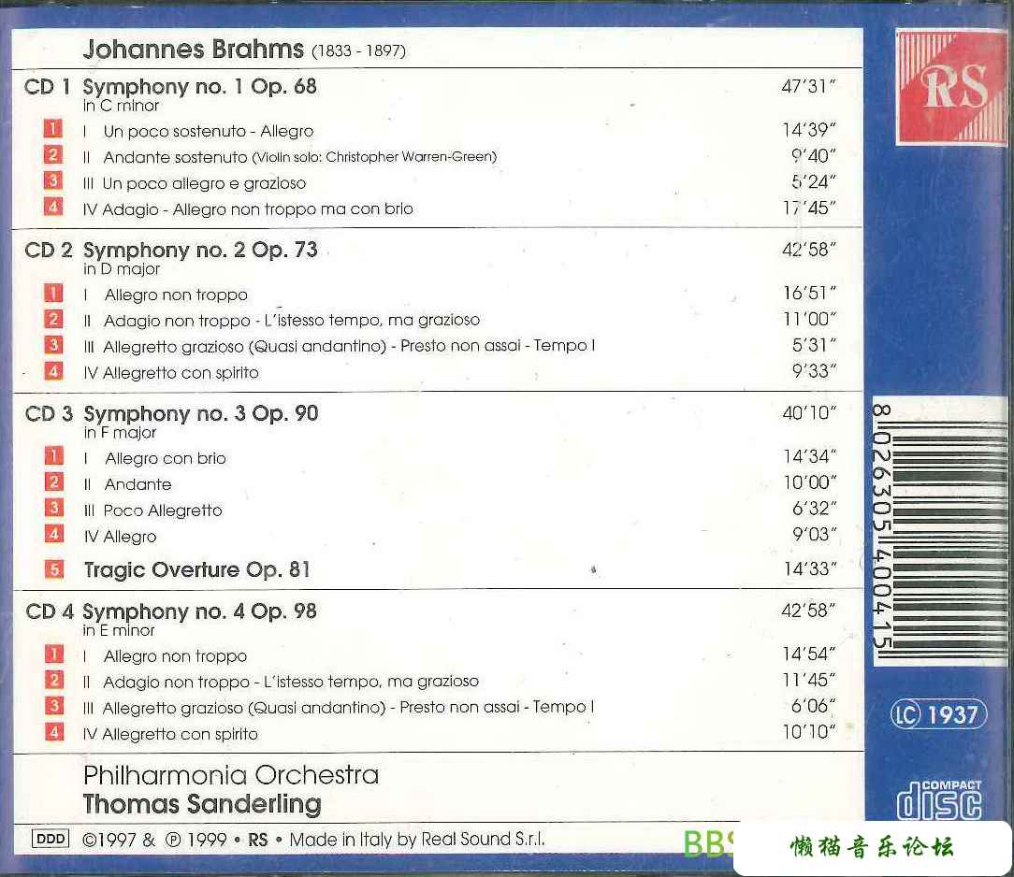Click CD 4 track 3 red box beside Allegretto grazioso

click(54, 705)
